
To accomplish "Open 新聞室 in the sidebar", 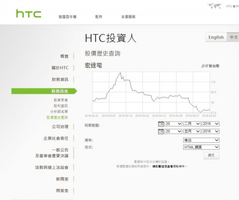I will click(62, 179).
